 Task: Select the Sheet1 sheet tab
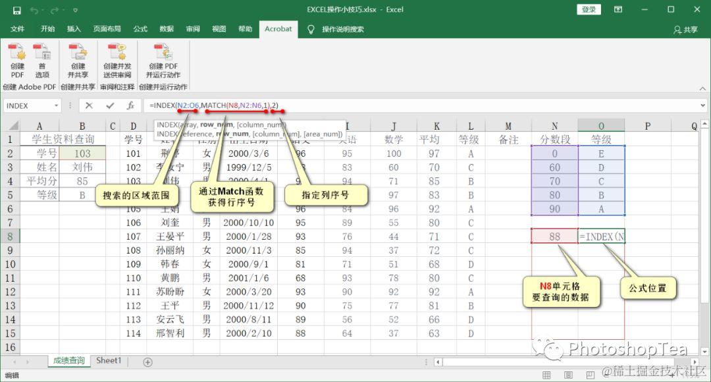pos(109,361)
